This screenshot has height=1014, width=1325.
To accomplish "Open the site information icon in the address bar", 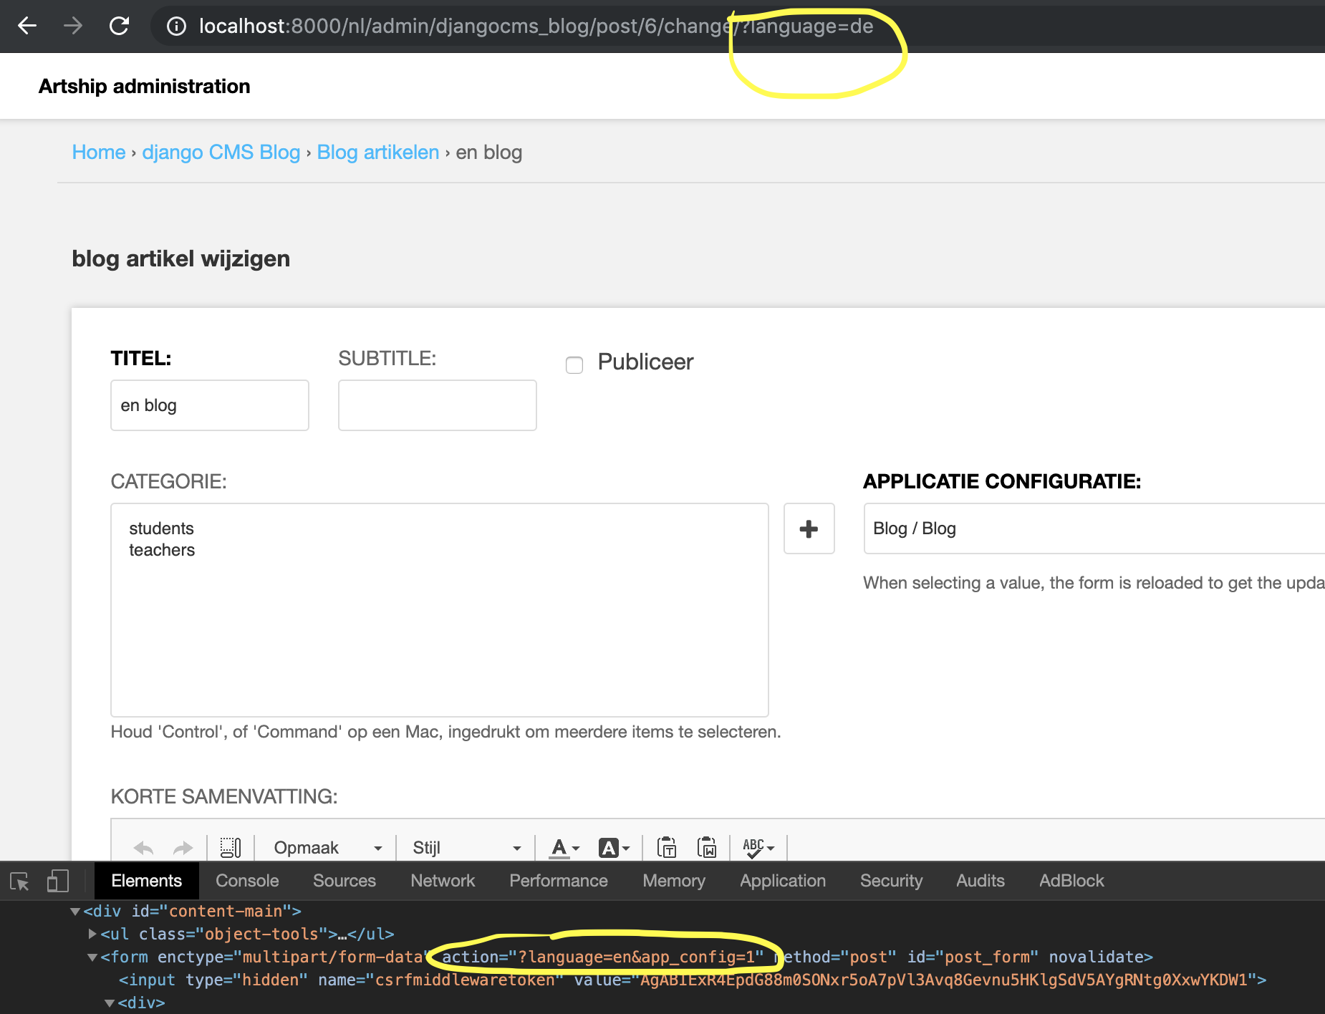I will [176, 26].
